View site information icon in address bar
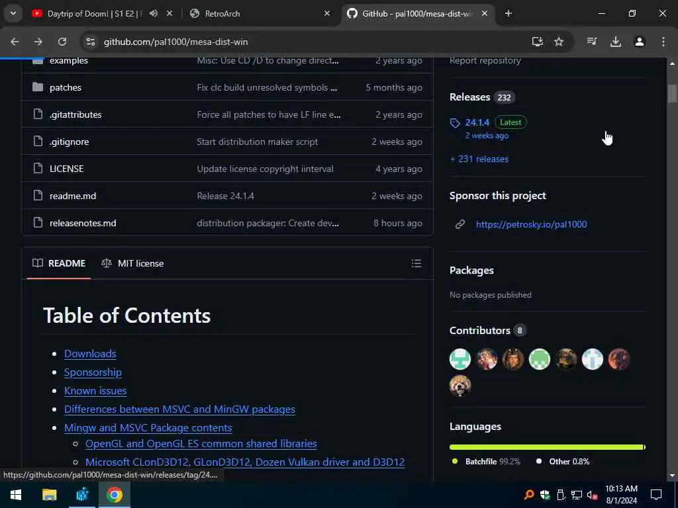The image size is (678, 508). [x=90, y=42]
